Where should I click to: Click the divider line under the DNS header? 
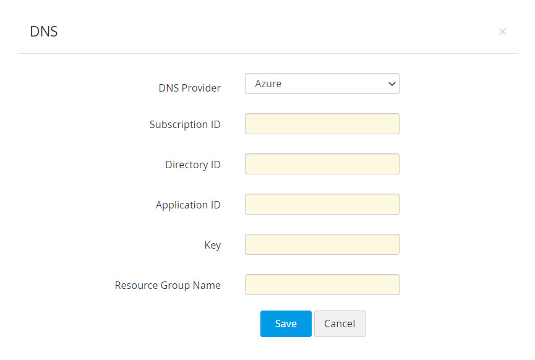268,54
